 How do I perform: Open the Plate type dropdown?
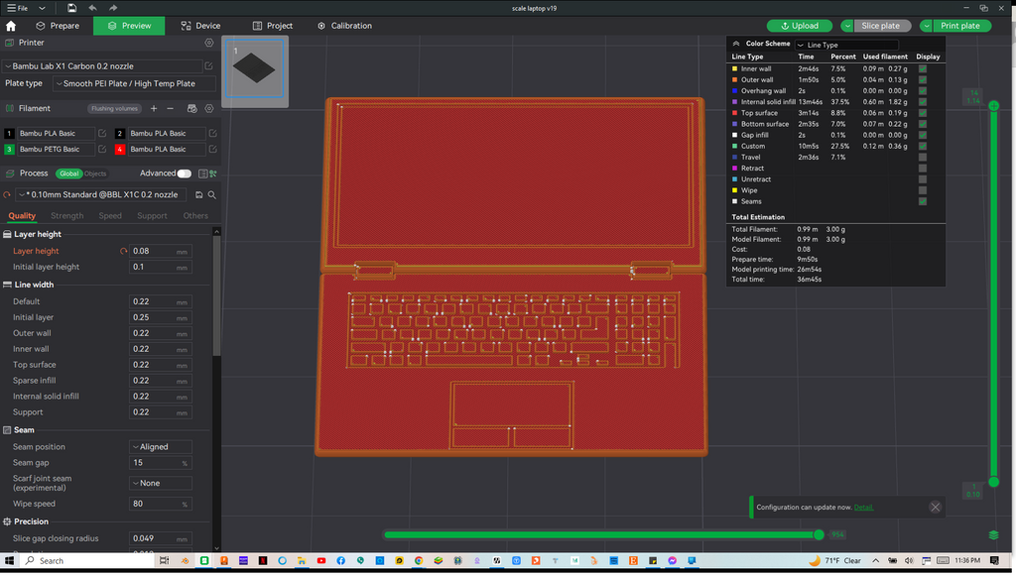tap(134, 83)
